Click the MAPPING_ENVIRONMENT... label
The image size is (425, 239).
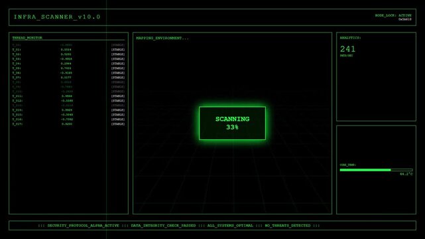[162, 39]
